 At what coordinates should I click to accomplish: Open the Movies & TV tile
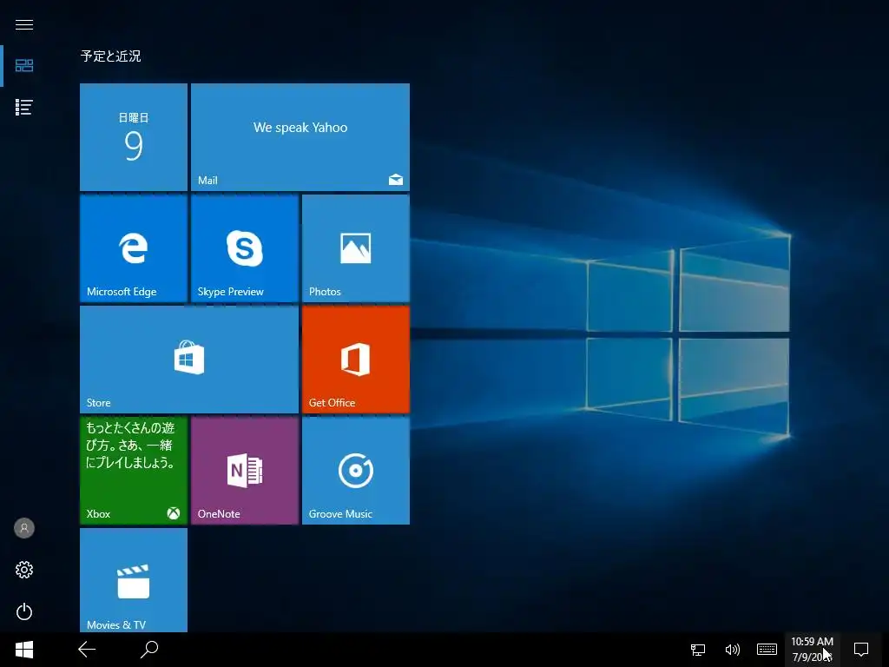tap(134, 580)
